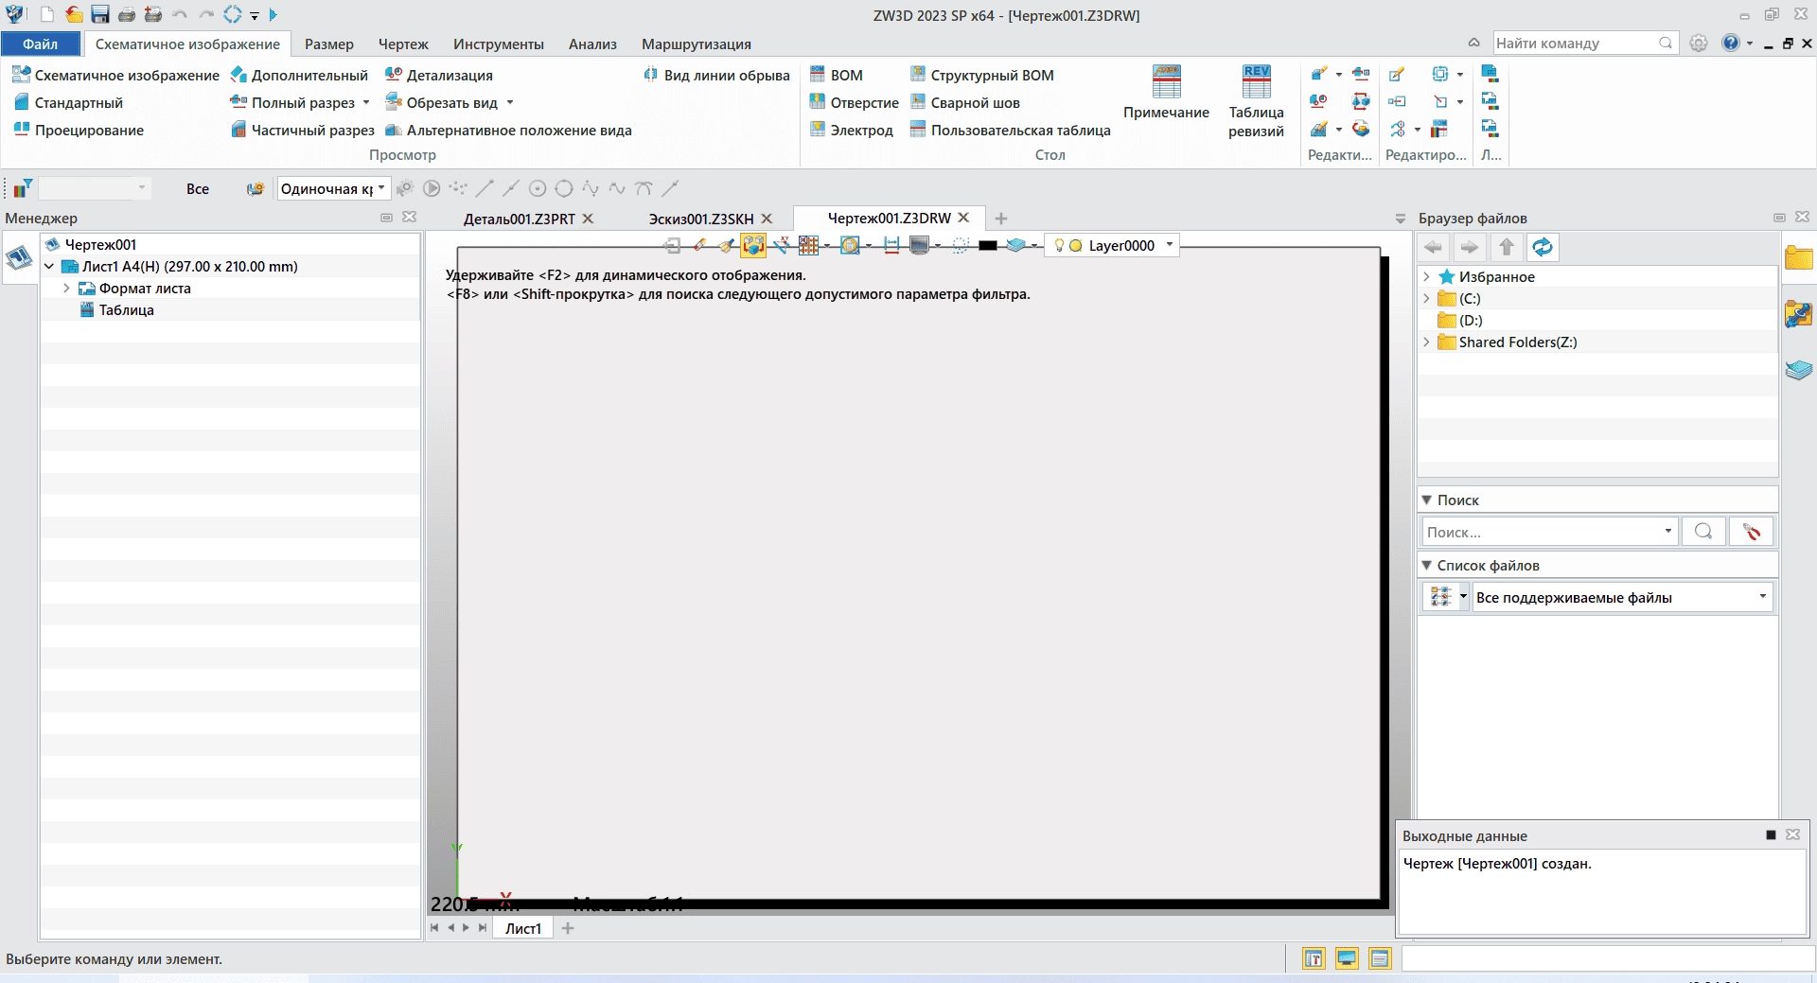
Task: Toggle the highlighted 3D view association icon
Action: (x=753, y=245)
